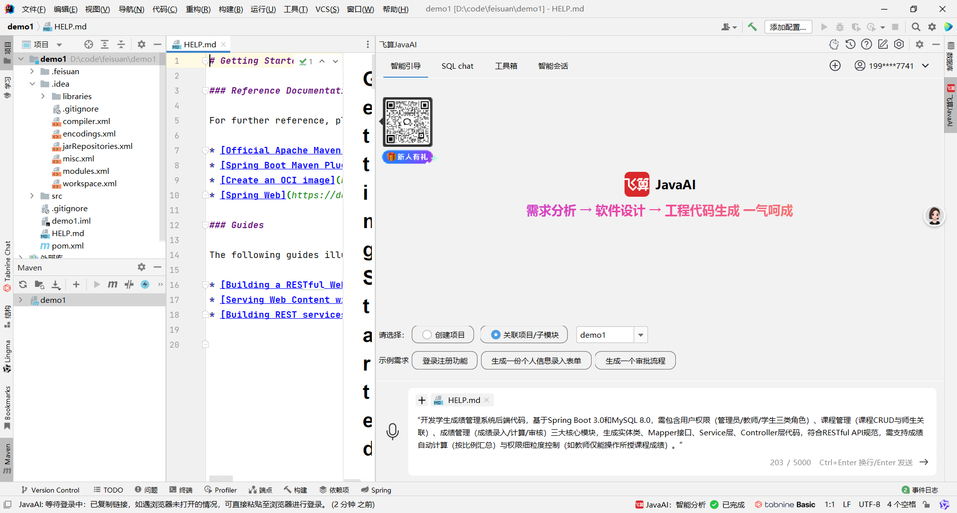Refresh all Maven projects

pyautogui.click(x=23, y=284)
